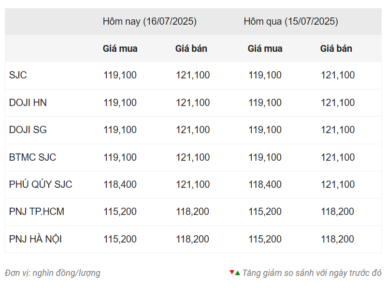Select the Hôm nay (16/07/2025) header
The height and width of the screenshot is (288, 388).
150,22
